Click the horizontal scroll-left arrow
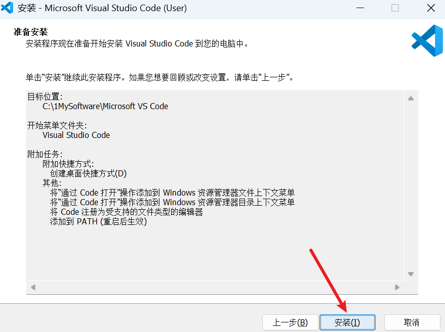Viewport: 445px width, 332px height. (33, 287)
